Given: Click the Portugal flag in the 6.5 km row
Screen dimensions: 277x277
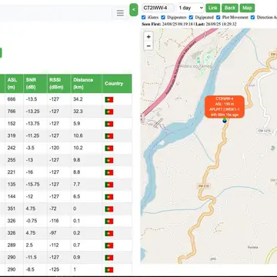Looking at the screenshot, I should click(109, 197).
